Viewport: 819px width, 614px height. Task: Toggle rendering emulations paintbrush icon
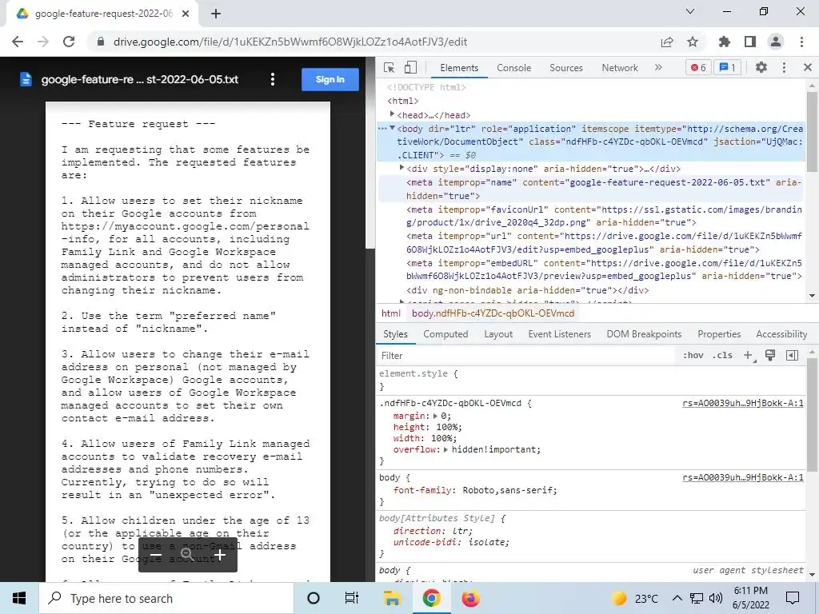click(x=770, y=356)
